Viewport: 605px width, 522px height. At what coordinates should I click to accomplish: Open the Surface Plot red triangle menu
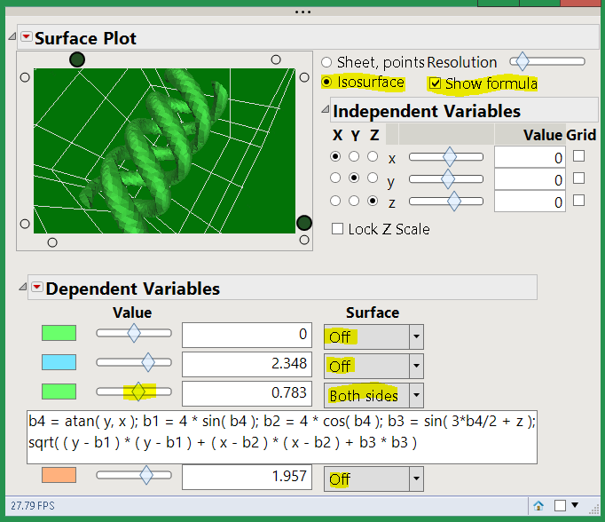[27, 36]
